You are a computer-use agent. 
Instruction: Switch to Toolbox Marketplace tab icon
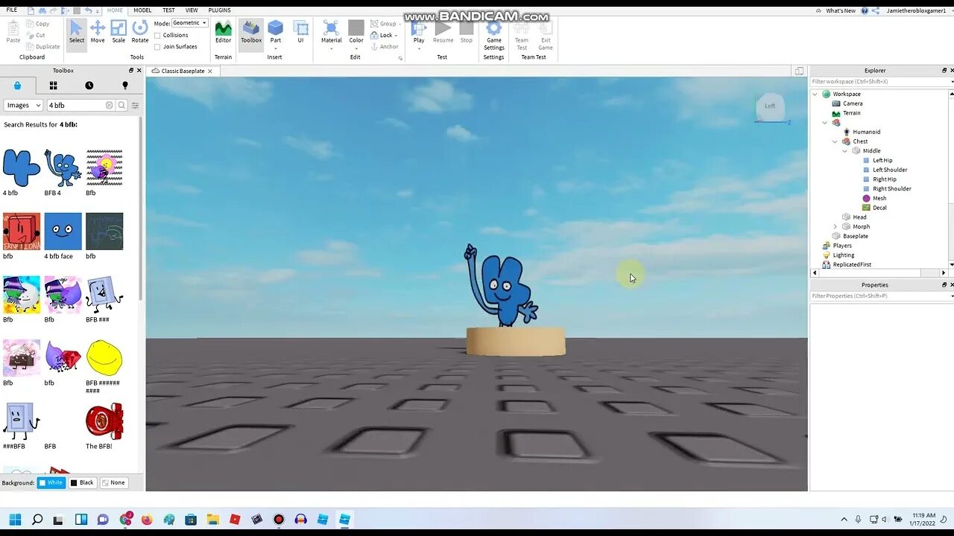17,86
